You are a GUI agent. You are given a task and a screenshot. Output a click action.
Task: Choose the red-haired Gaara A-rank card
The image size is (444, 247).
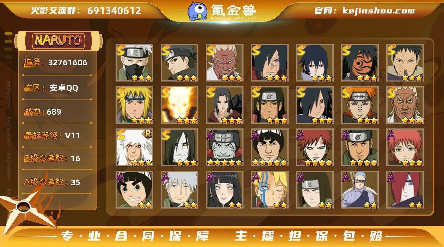315,147
